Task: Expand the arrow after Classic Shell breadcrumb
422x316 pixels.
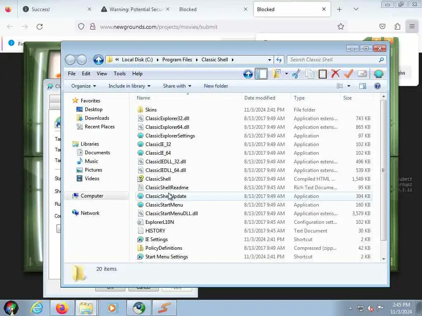Action: 232,60
